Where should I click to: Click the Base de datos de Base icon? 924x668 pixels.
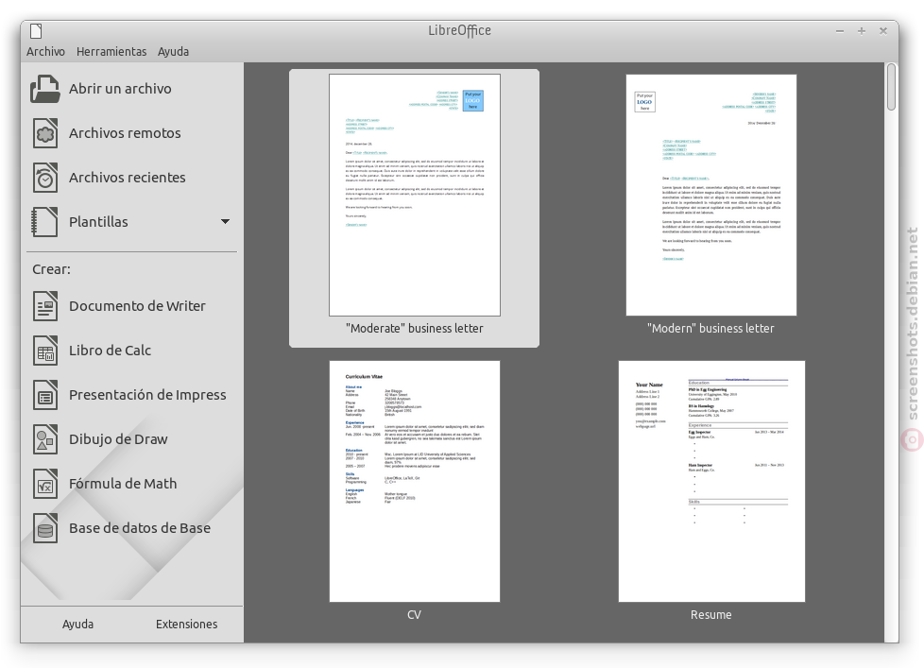point(45,528)
